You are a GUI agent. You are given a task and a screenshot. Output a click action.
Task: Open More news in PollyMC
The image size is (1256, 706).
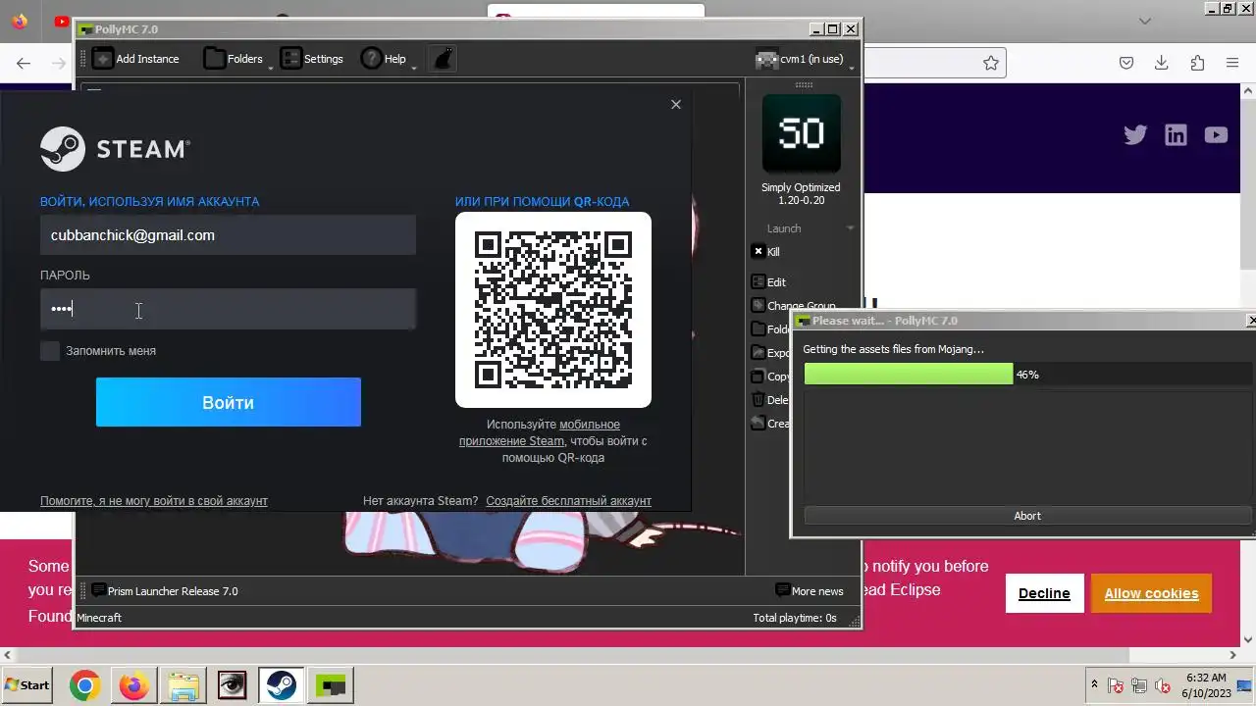[x=810, y=591]
